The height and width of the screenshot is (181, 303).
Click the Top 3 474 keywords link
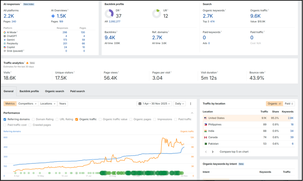click(212, 22)
